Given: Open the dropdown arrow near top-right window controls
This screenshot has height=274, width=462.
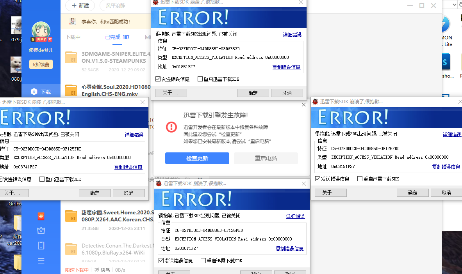Looking at the screenshot, I should (455, 5).
